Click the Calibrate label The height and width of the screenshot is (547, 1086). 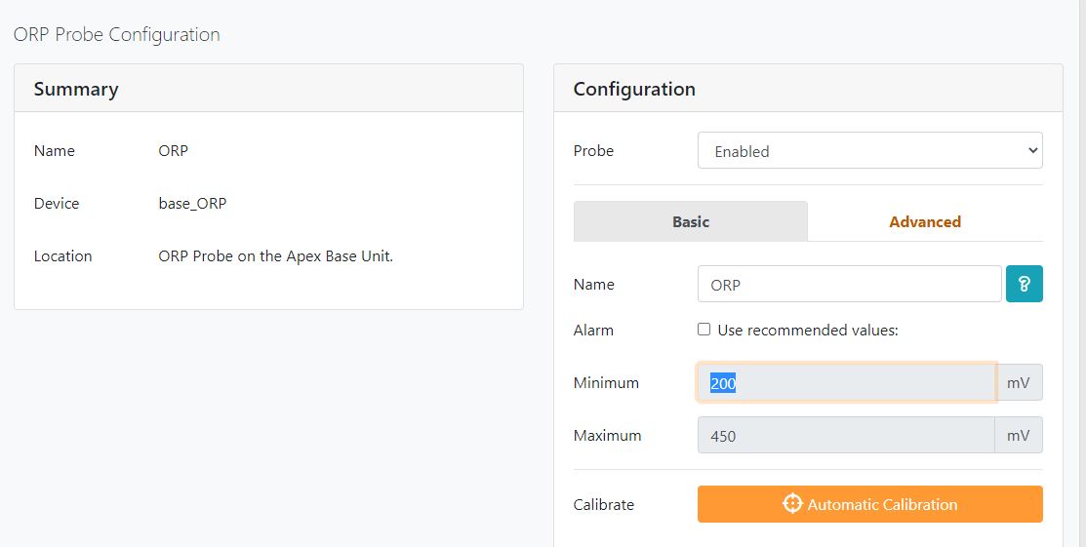pyautogui.click(x=604, y=505)
